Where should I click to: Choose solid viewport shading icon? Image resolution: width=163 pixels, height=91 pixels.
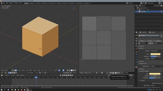[x=72, y=70]
